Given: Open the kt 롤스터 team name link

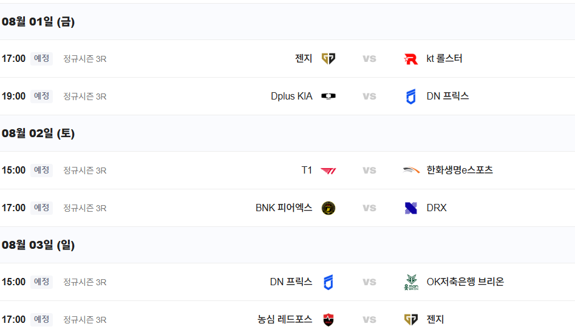Looking at the screenshot, I should [x=444, y=59].
